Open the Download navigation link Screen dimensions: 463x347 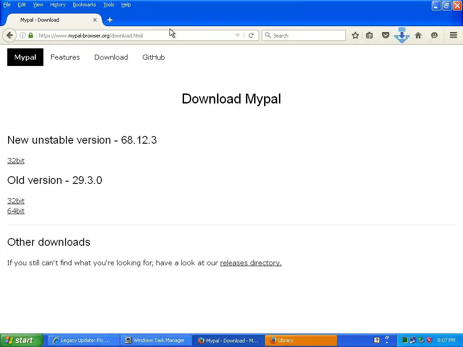(x=111, y=57)
